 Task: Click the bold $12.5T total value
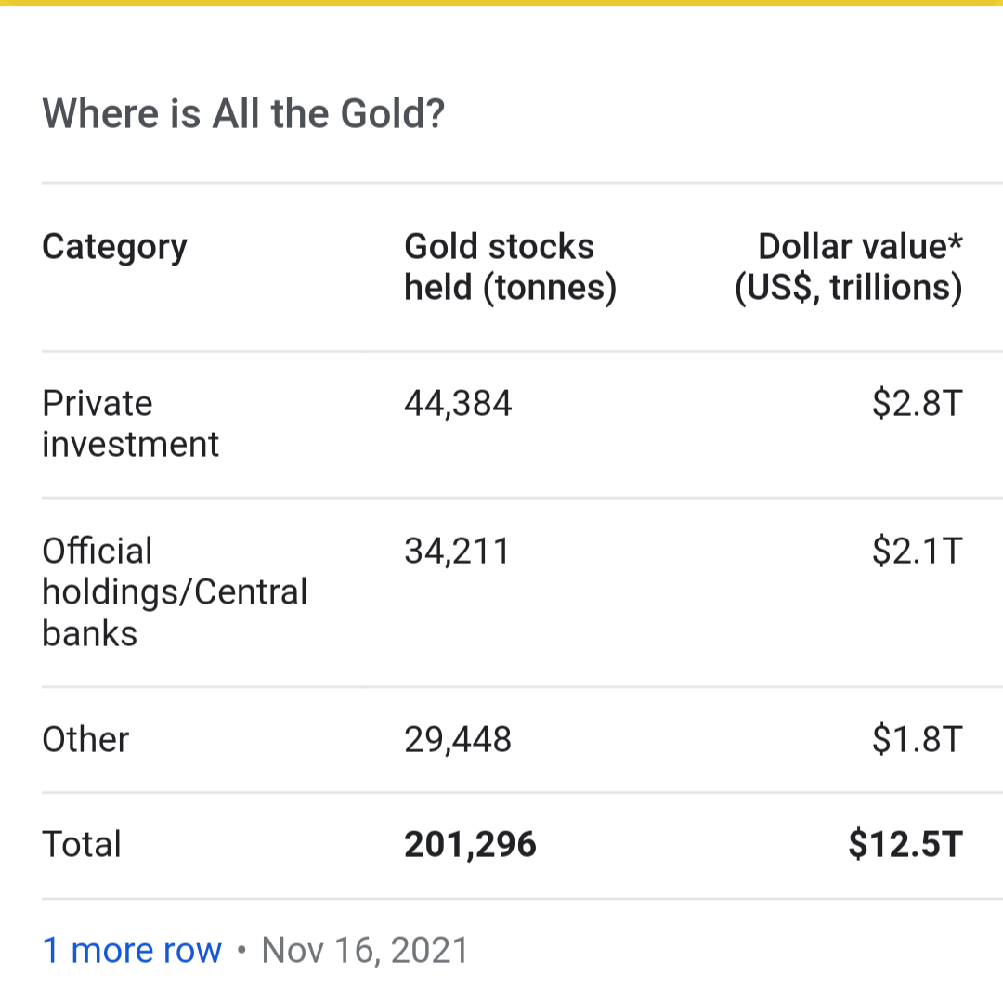click(905, 844)
